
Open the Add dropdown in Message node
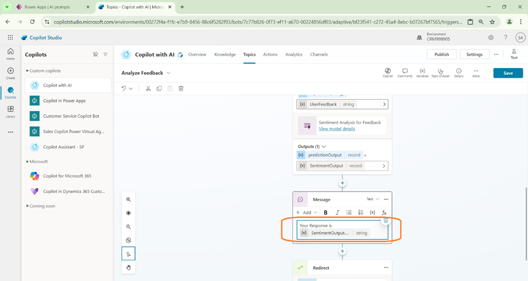[x=307, y=212]
